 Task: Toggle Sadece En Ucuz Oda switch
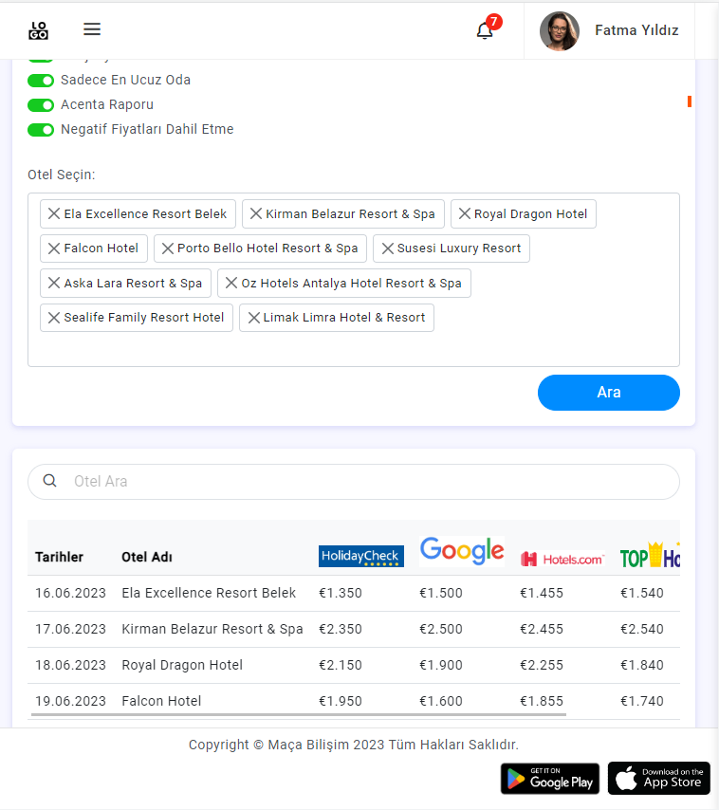41,81
